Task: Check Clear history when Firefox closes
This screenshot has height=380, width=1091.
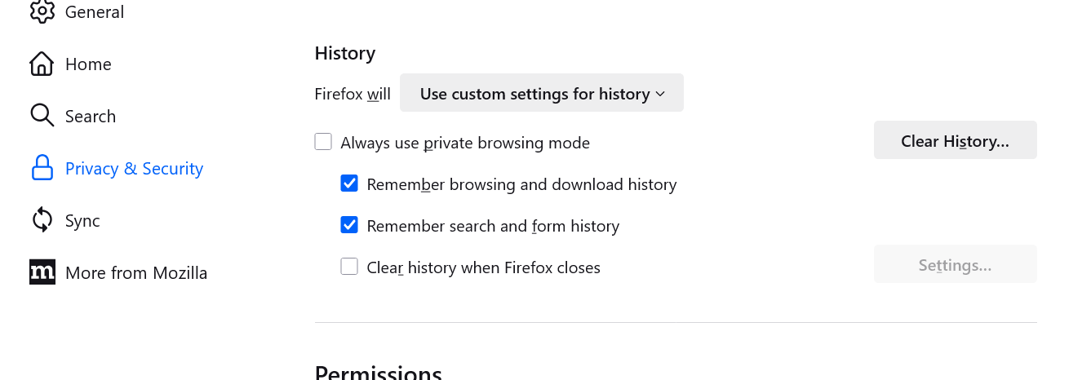Action: click(349, 267)
